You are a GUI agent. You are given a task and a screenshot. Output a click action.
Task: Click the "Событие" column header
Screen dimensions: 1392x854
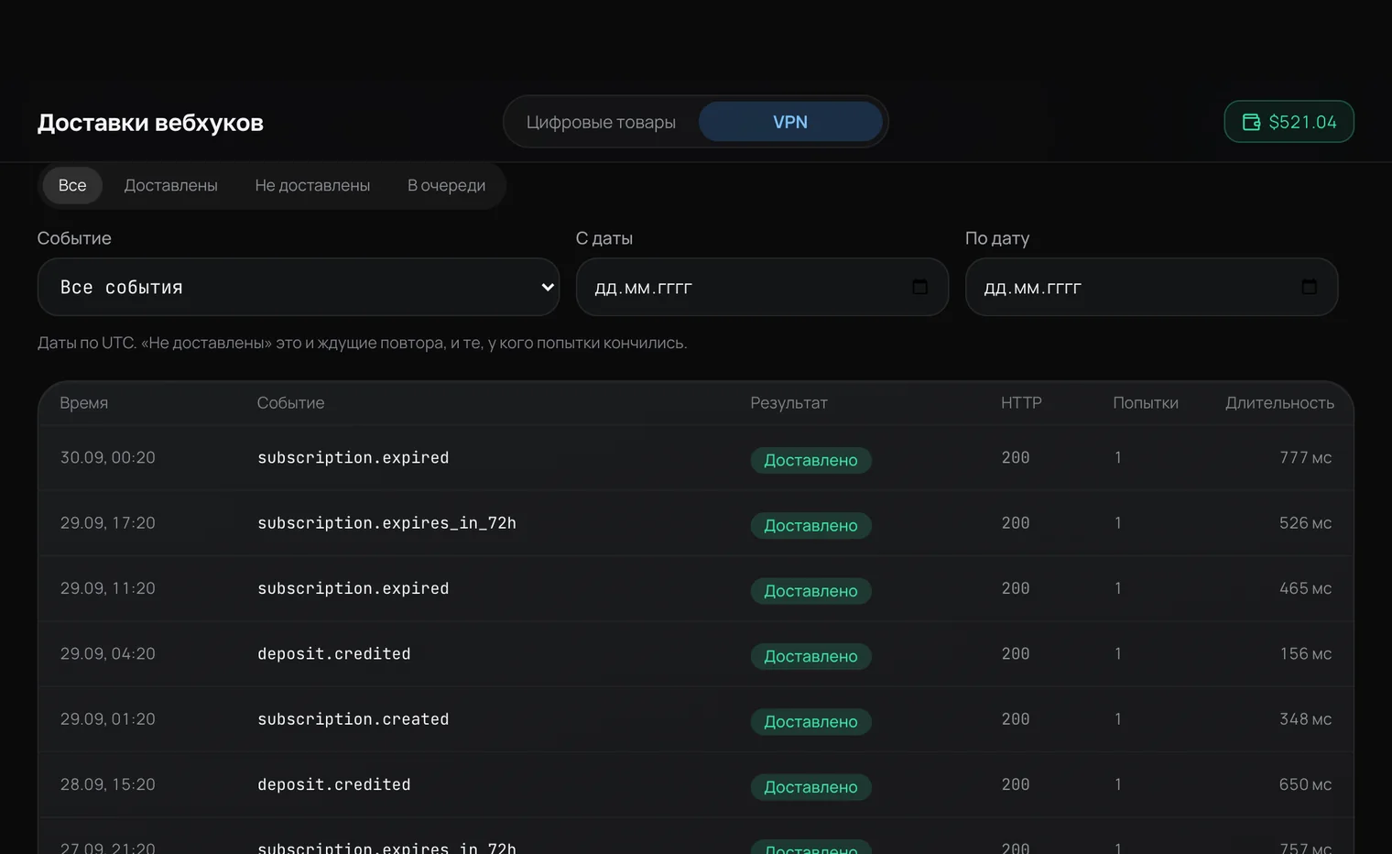[290, 403]
